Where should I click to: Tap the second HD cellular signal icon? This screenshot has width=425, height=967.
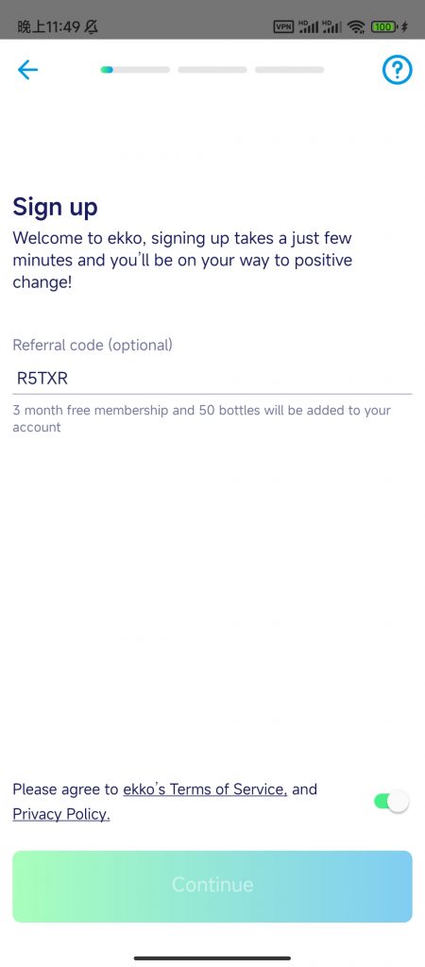coord(331,26)
